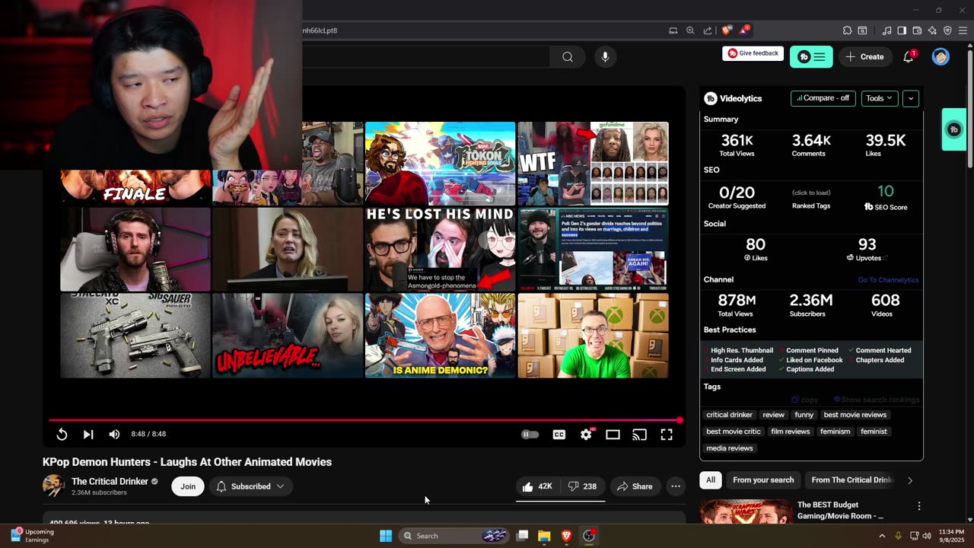Click the TubeBuddy Give feedback button
The height and width of the screenshot is (548, 974).
coord(753,53)
